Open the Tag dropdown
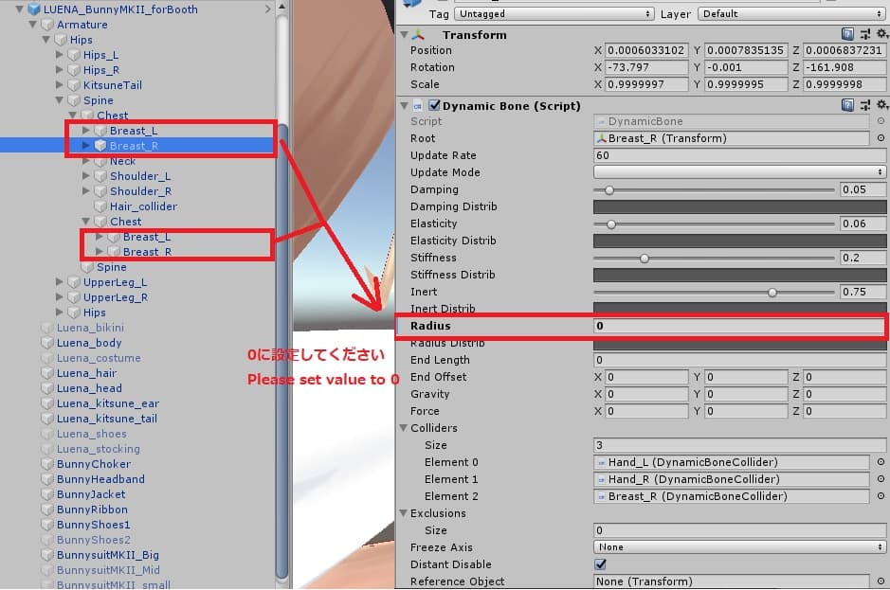Screen dimensions: 890x590 point(554,13)
